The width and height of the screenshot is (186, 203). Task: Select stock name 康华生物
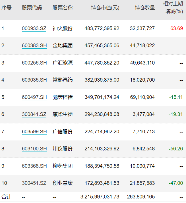tap(63, 114)
